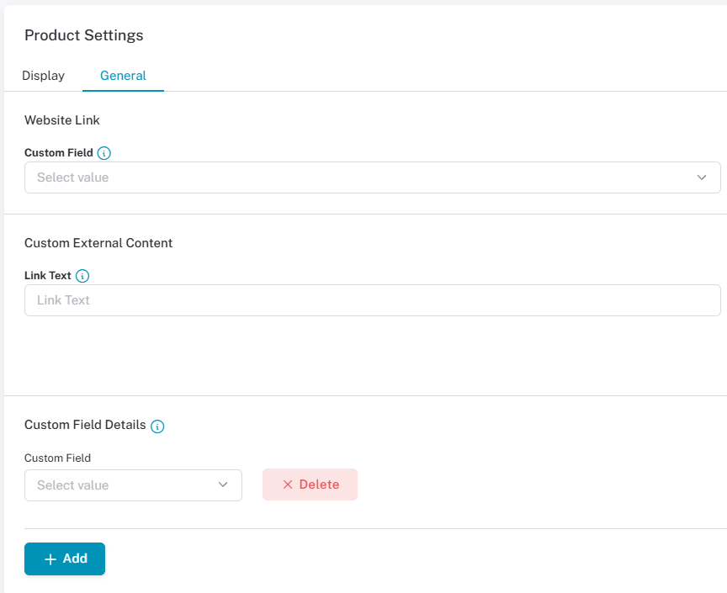The image size is (727, 593).
Task: Open the Website Link Custom Field dropdown
Action: (x=372, y=177)
